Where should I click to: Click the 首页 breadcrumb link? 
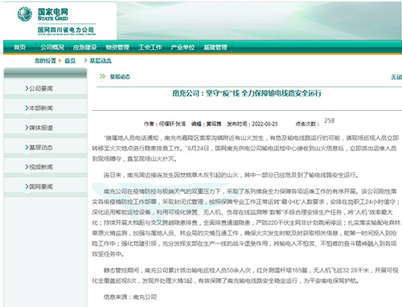click(70, 61)
